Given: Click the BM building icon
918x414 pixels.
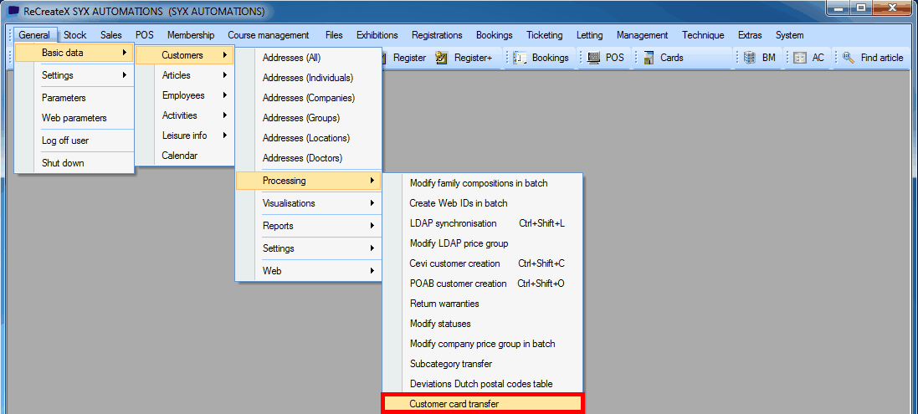Looking at the screenshot, I should (x=749, y=58).
